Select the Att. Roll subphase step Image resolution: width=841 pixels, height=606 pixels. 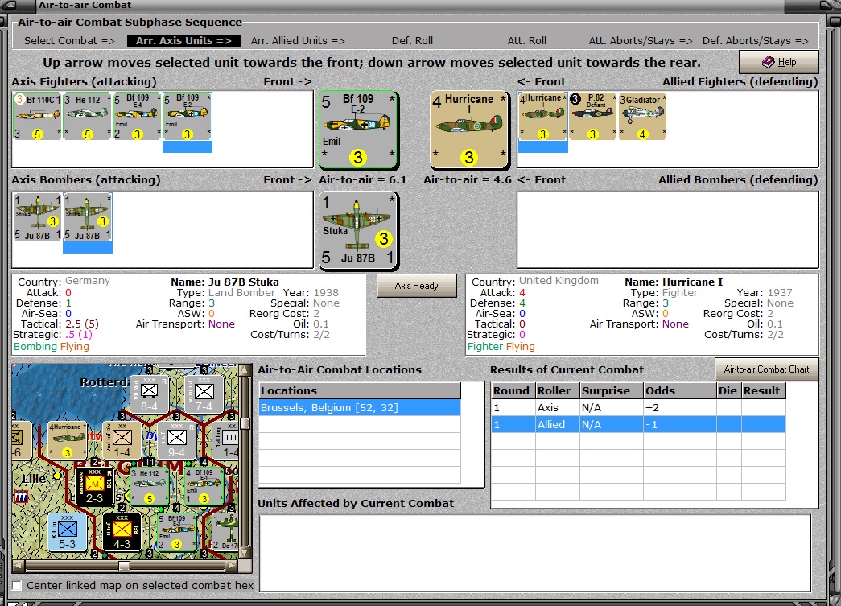[526, 41]
